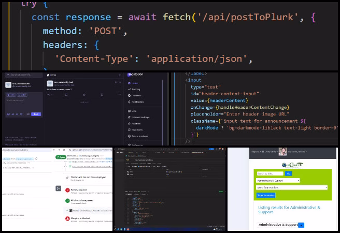
Task: Click the Mastodon compose text area
Action: 24,105
